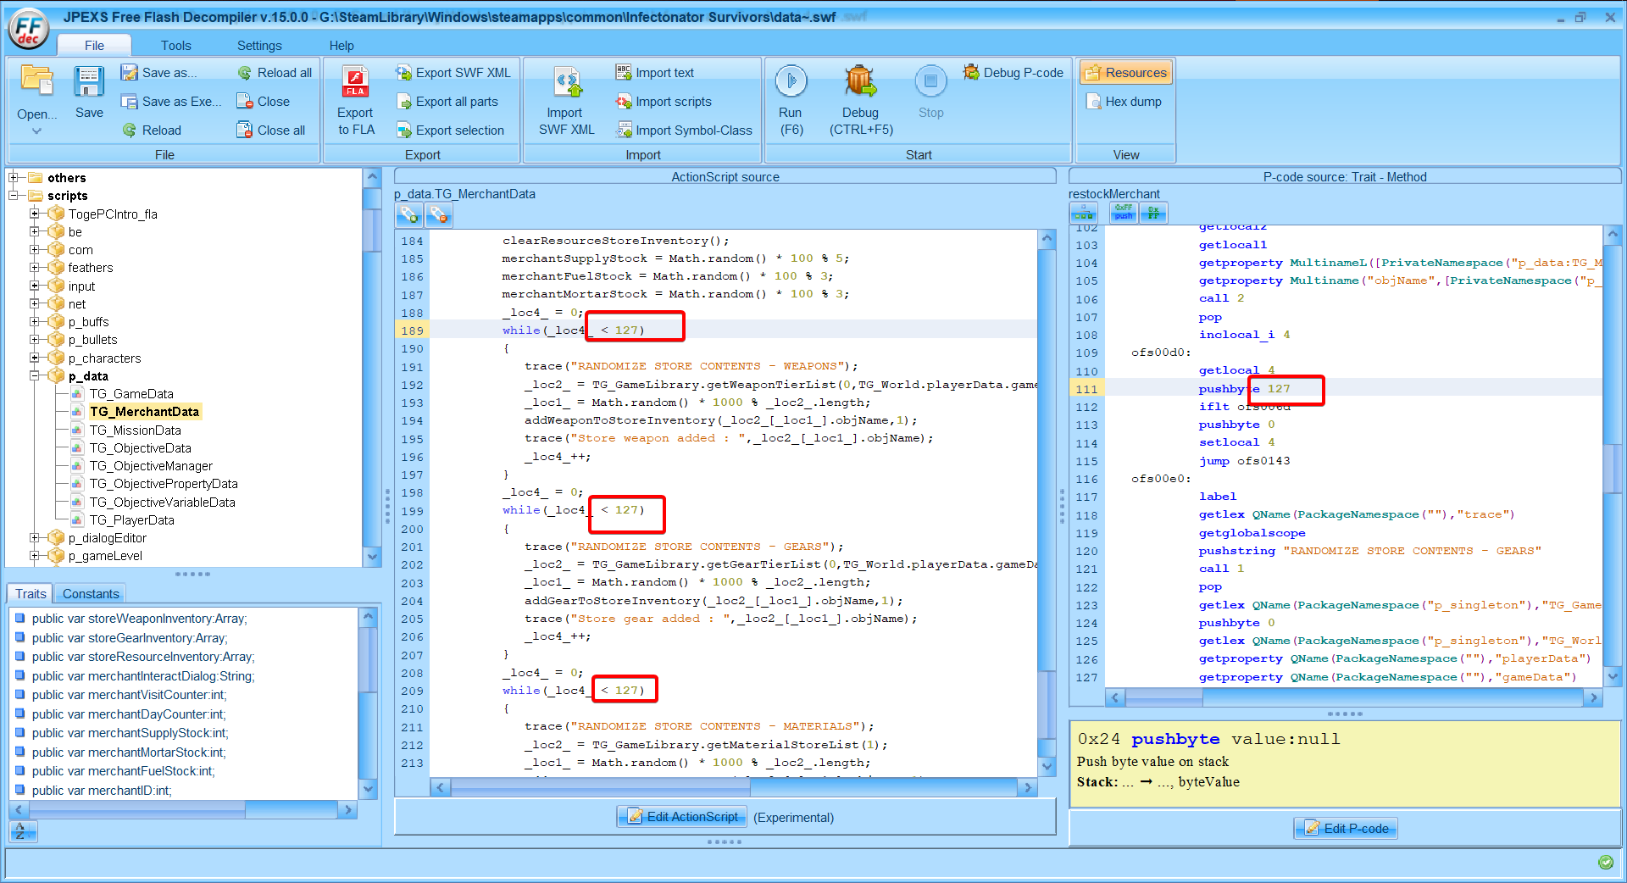The height and width of the screenshot is (883, 1627).
Task: Click the Edit P-code button
Action: 1346,829
